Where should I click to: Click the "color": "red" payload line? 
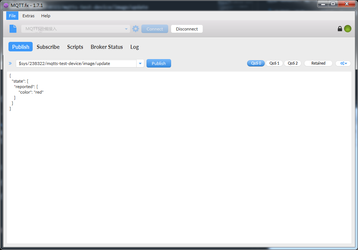31,92
